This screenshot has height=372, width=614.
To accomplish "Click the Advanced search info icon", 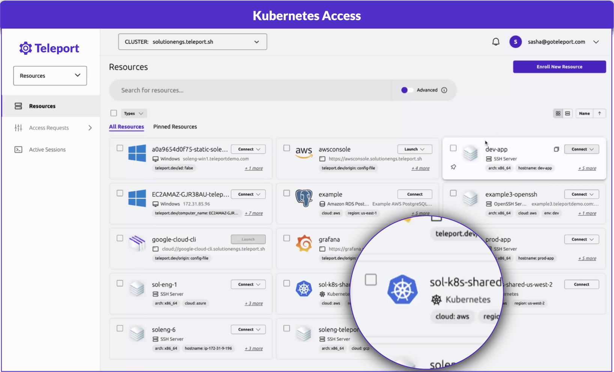I will (x=444, y=90).
